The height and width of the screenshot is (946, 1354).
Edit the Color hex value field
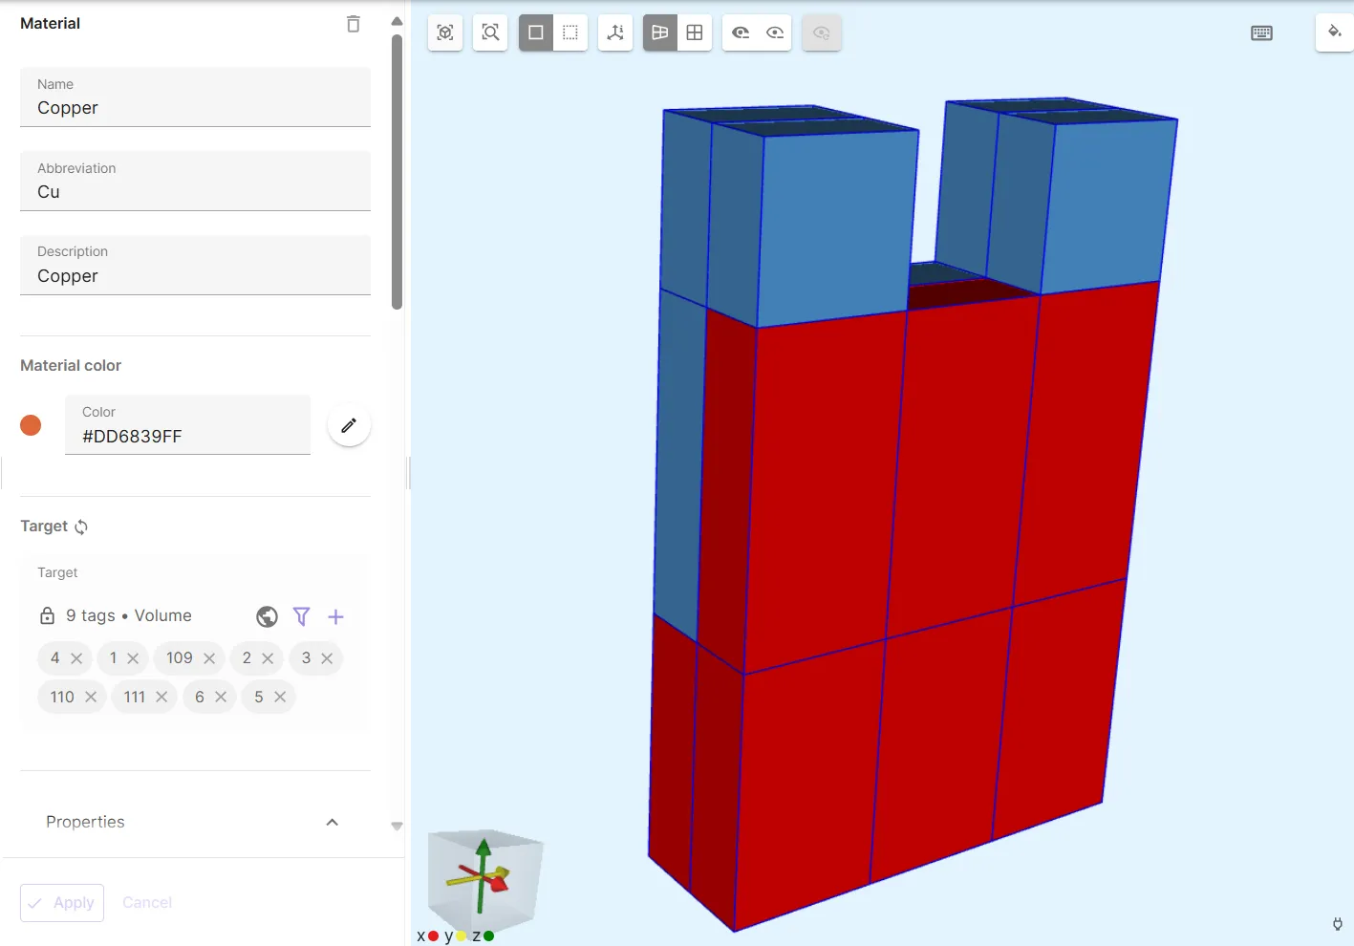coord(188,425)
